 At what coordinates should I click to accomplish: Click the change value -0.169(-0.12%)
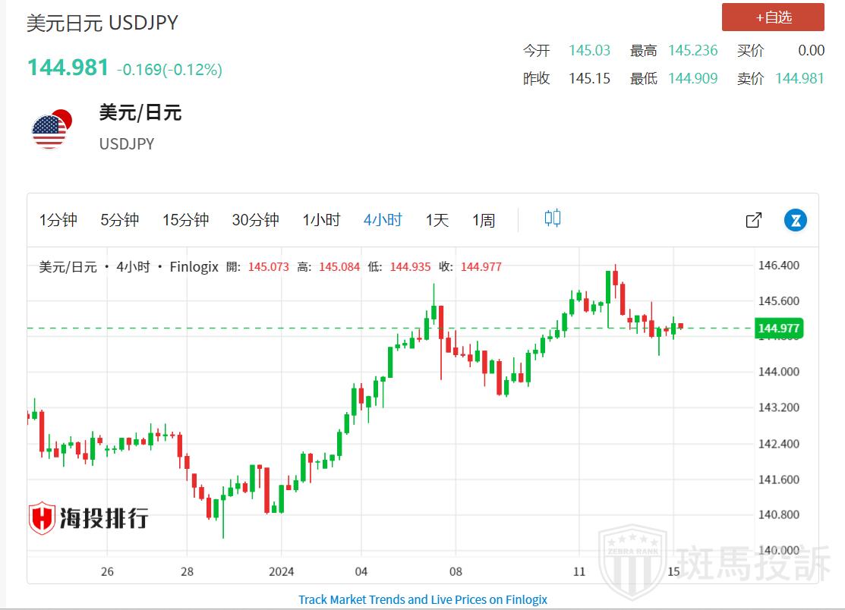click(170, 70)
